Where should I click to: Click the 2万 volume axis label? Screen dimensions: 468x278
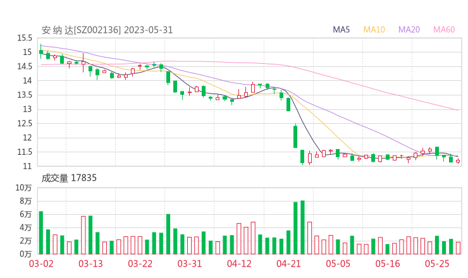[x=26, y=241]
